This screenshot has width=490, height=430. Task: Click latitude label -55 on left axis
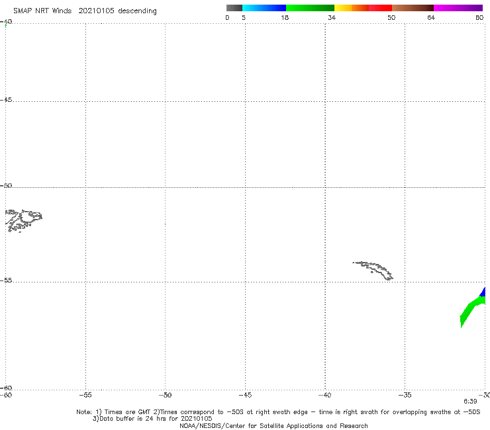click(x=6, y=280)
